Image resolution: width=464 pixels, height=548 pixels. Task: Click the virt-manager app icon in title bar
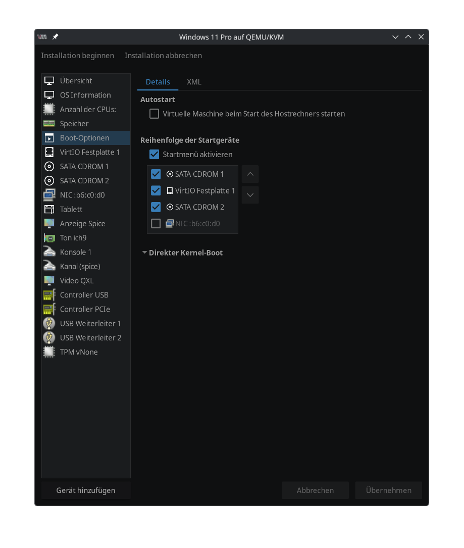point(42,37)
